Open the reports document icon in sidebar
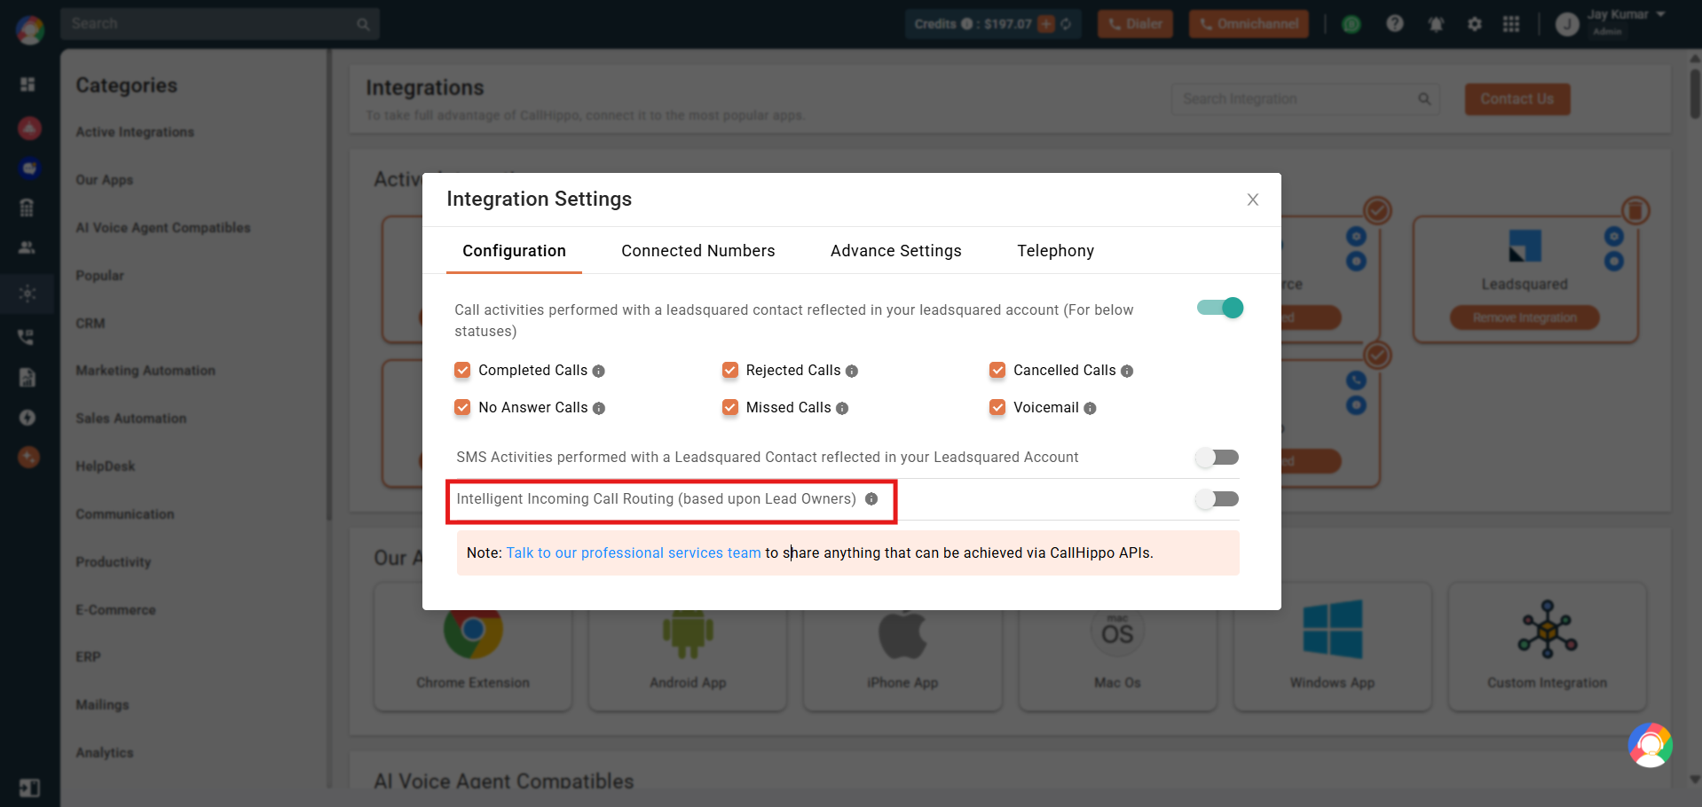Viewport: 1702px width, 807px height. (28, 378)
